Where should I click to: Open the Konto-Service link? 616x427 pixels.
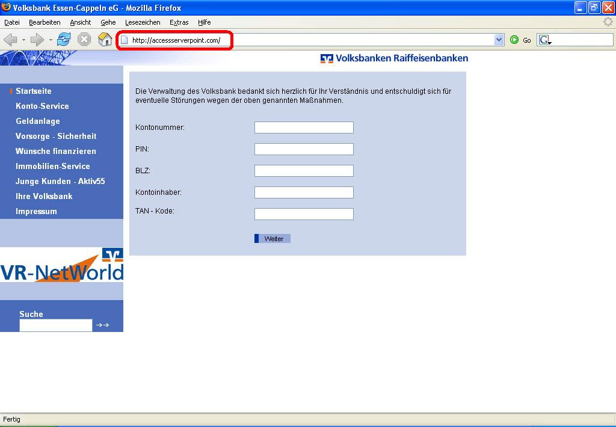click(x=42, y=106)
